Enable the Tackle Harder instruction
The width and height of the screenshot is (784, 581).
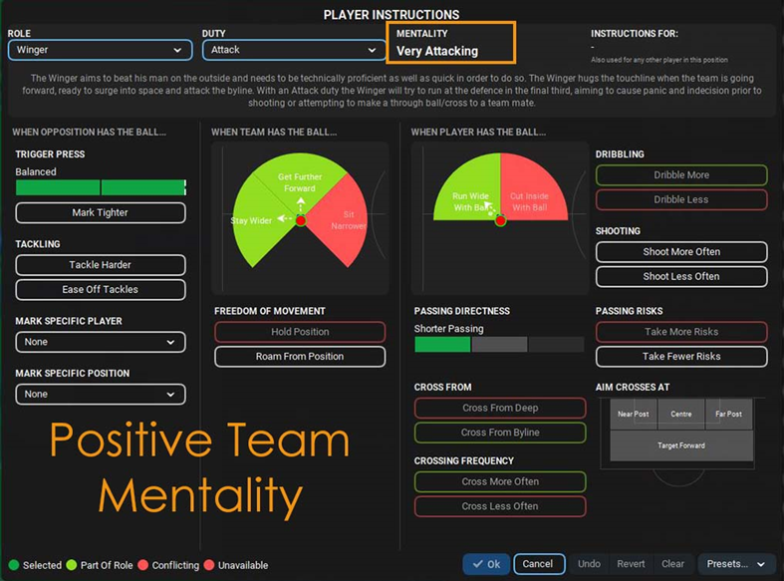point(100,265)
